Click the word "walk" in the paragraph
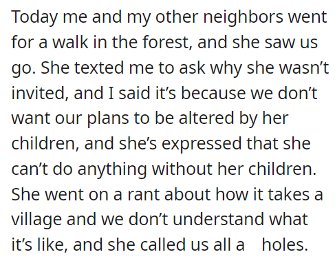335x261 pixels. pos(70,42)
